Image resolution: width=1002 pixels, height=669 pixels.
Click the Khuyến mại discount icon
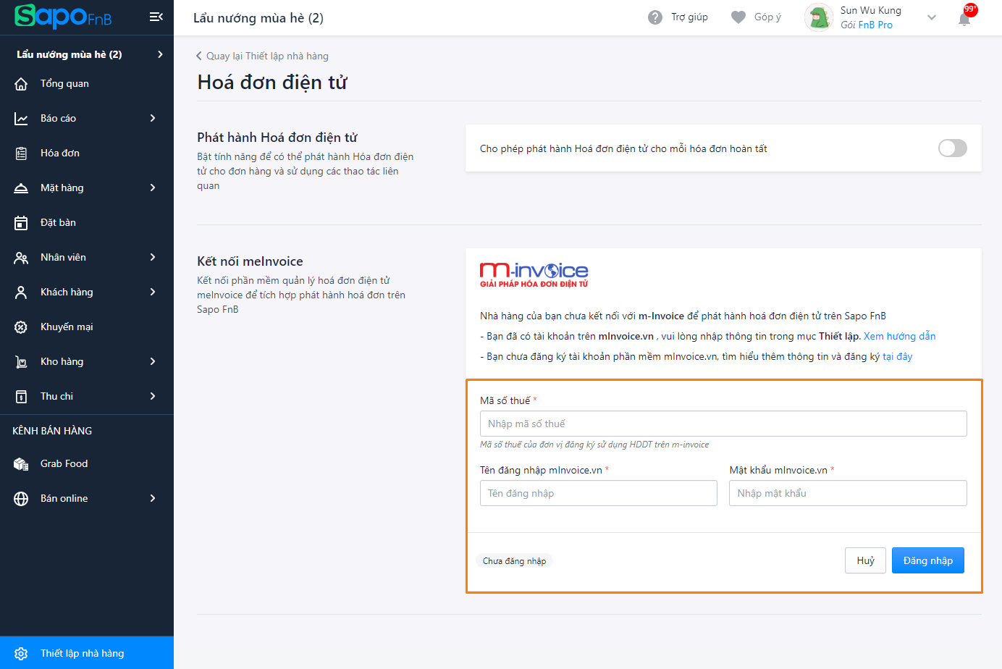tap(21, 327)
